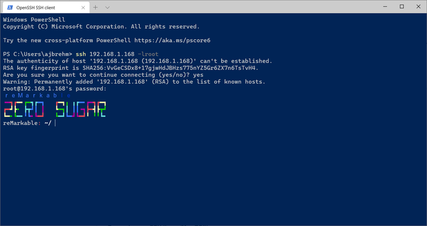Screen dimensions: 427x226
Task: Click the yellow ssh command word
Action: pyautogui.click(x=81, y=54)
